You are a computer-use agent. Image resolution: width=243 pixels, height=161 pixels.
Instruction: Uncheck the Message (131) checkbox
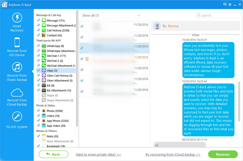39,20
